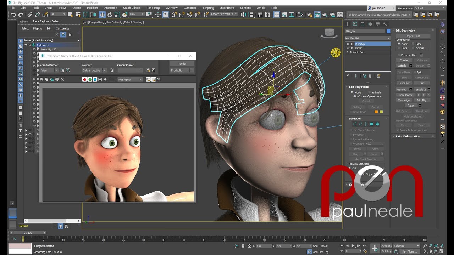Screen dimensions: 454x255
Task: Expand the Editable Poly stack entry
Action: coord(348,52)
